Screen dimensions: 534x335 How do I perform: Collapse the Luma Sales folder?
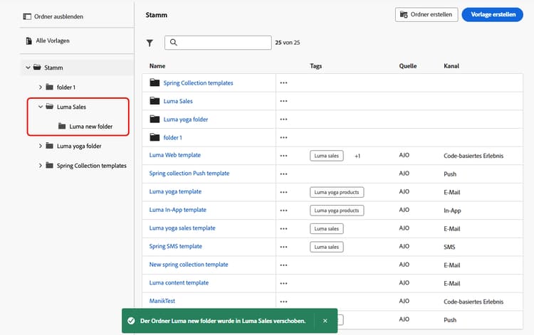(x=41, y=107)
